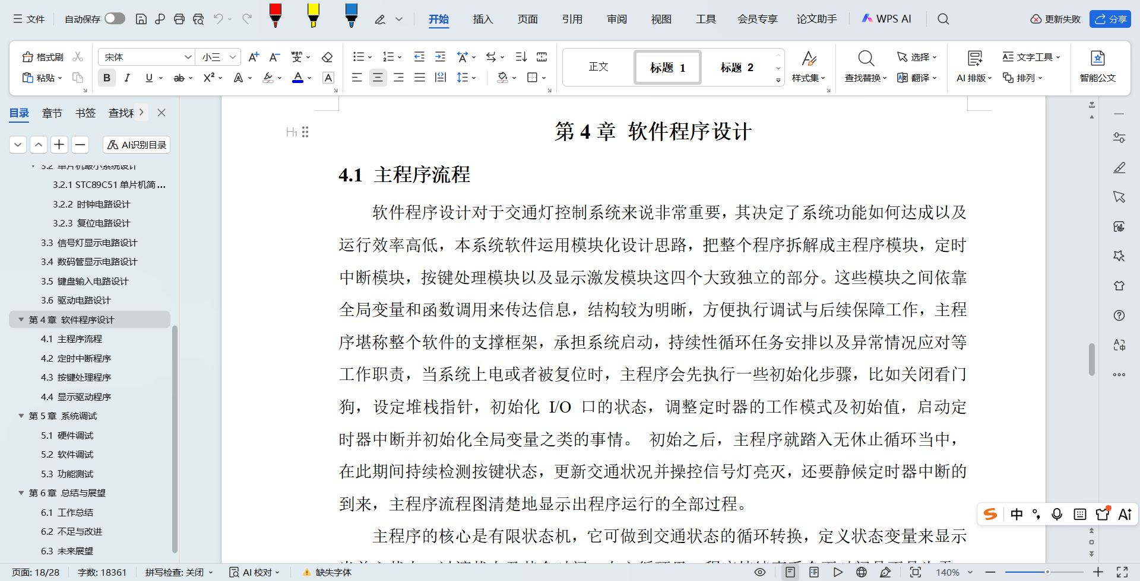
Task: Toggle Bold formatting
Action: click(107, 78)
